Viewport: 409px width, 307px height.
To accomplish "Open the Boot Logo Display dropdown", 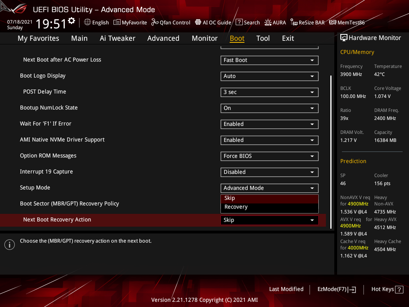I will [269, 76].
